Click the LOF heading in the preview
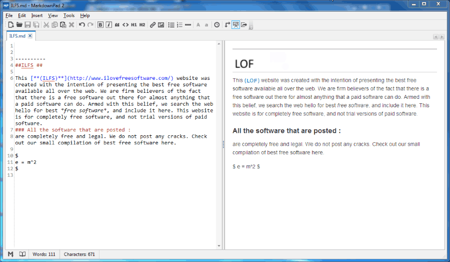 [244, 64]
